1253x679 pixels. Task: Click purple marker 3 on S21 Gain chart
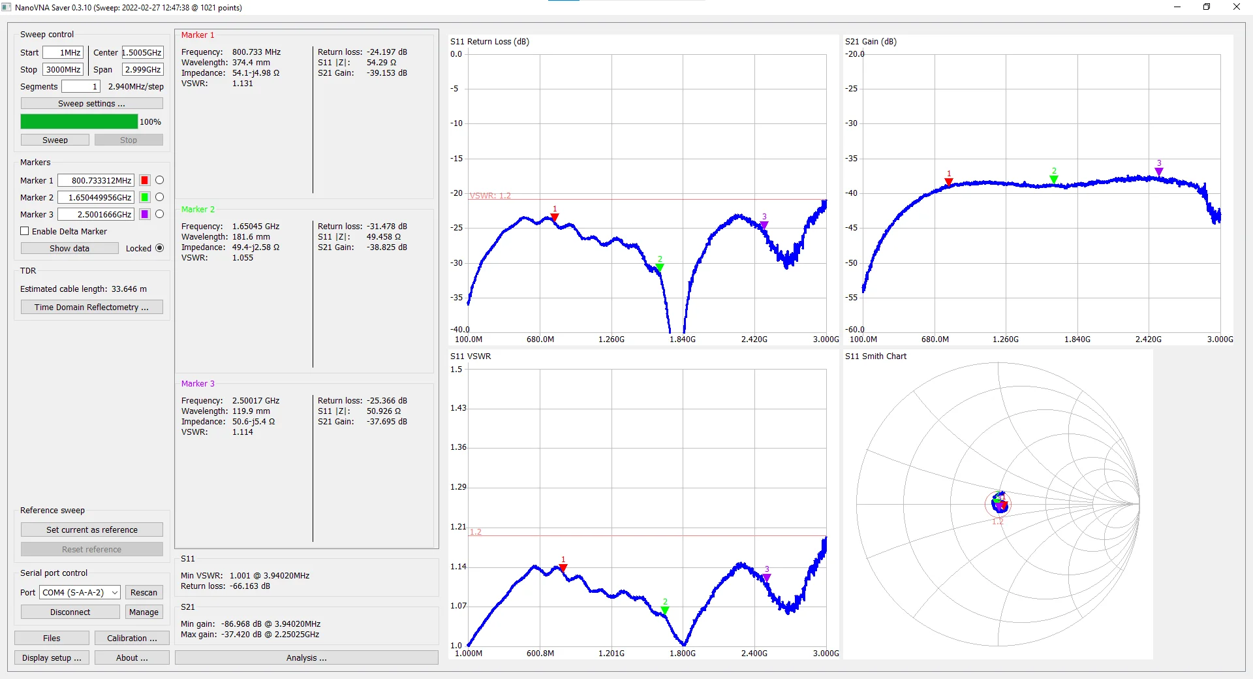[x=1159, y=172]
